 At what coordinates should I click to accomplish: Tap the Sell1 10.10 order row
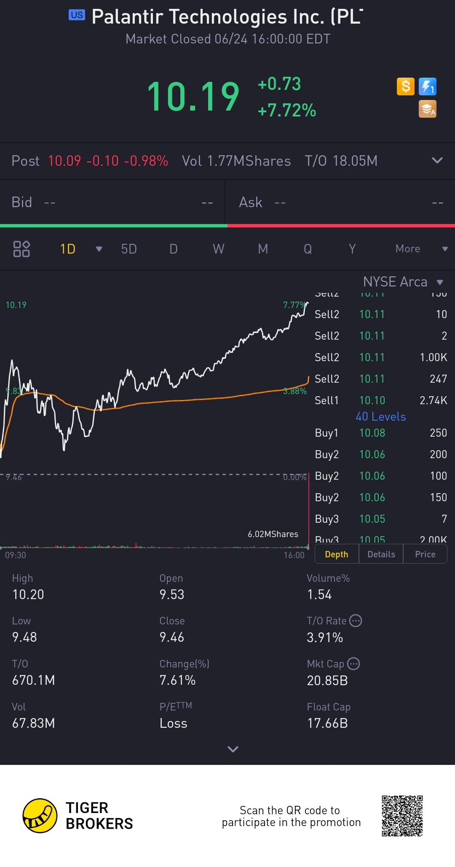381,400
